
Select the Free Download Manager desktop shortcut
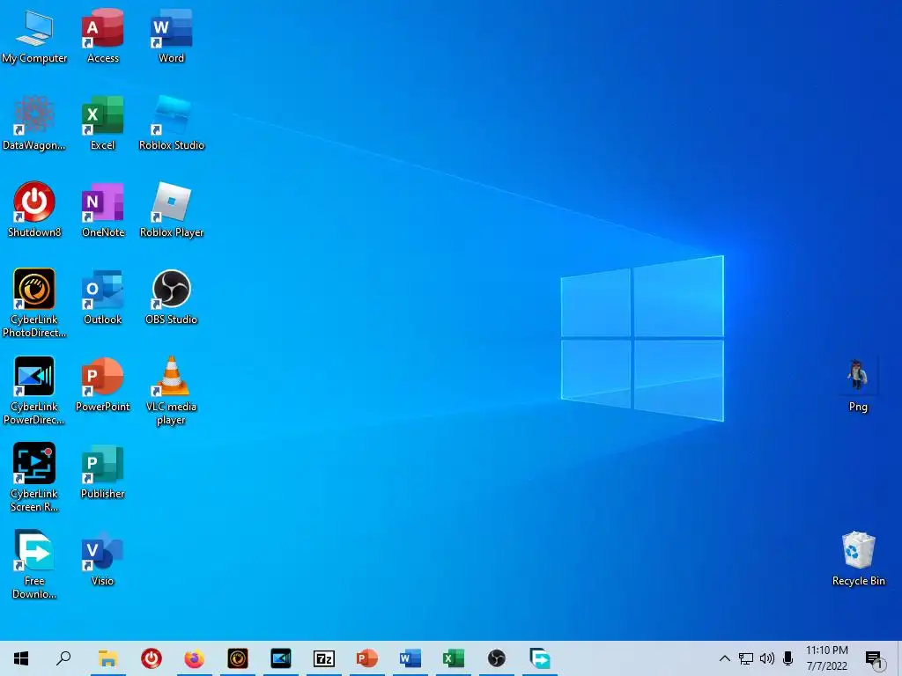click(34, 565)
